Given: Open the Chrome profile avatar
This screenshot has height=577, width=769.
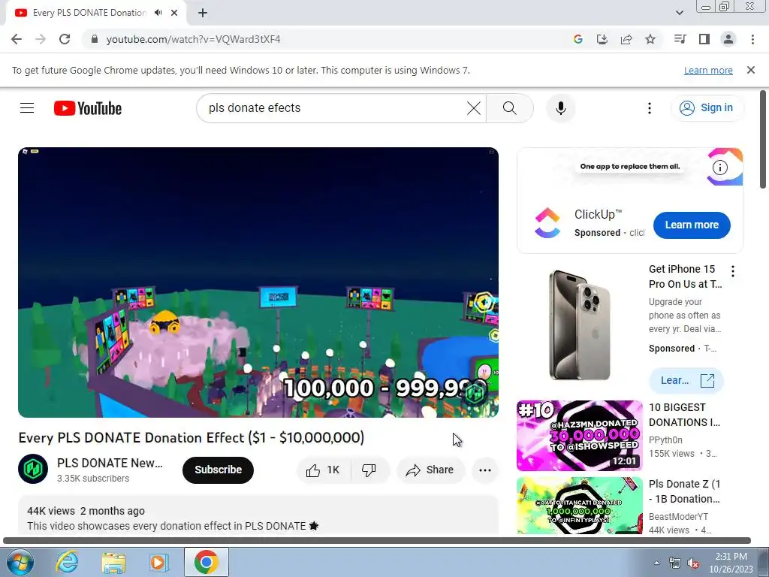Looking at the screenshot, I should point(728,39).
